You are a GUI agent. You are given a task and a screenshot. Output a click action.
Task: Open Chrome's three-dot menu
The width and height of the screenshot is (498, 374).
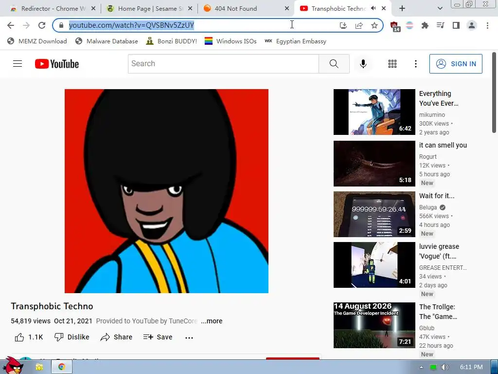(487, 25)
